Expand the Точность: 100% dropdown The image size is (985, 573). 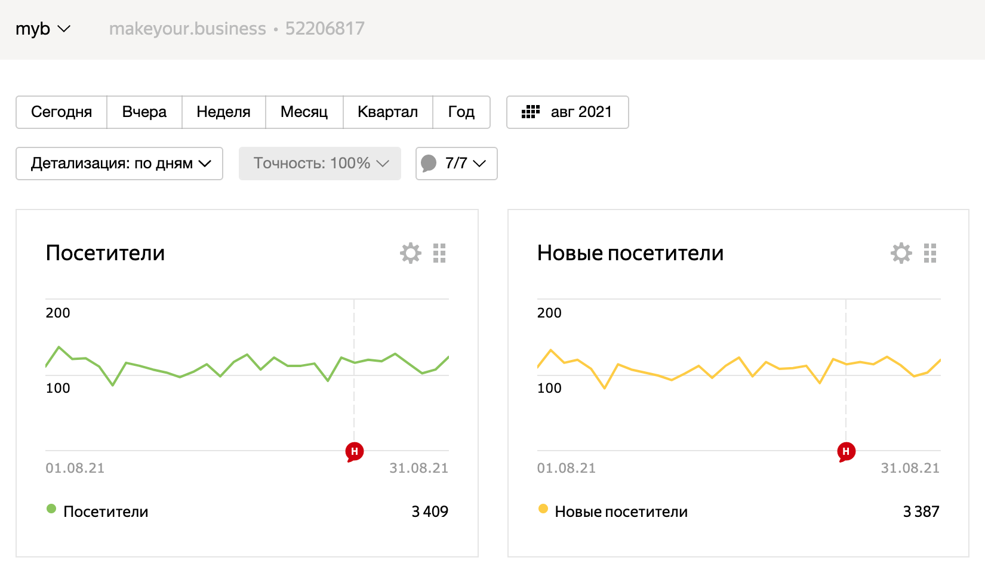320,164
